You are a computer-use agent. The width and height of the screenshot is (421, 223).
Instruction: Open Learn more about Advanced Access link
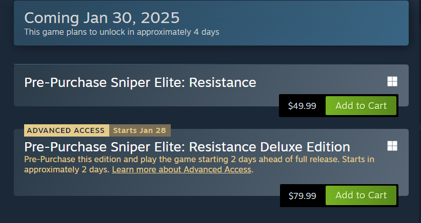pos(182,169)
